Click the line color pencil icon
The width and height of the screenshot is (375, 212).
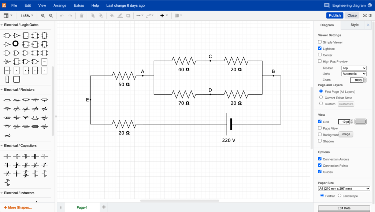[x=120, y=15]
